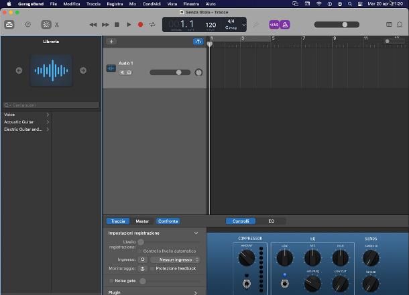Click the Audio 1 pan knob

click(198, 72)
